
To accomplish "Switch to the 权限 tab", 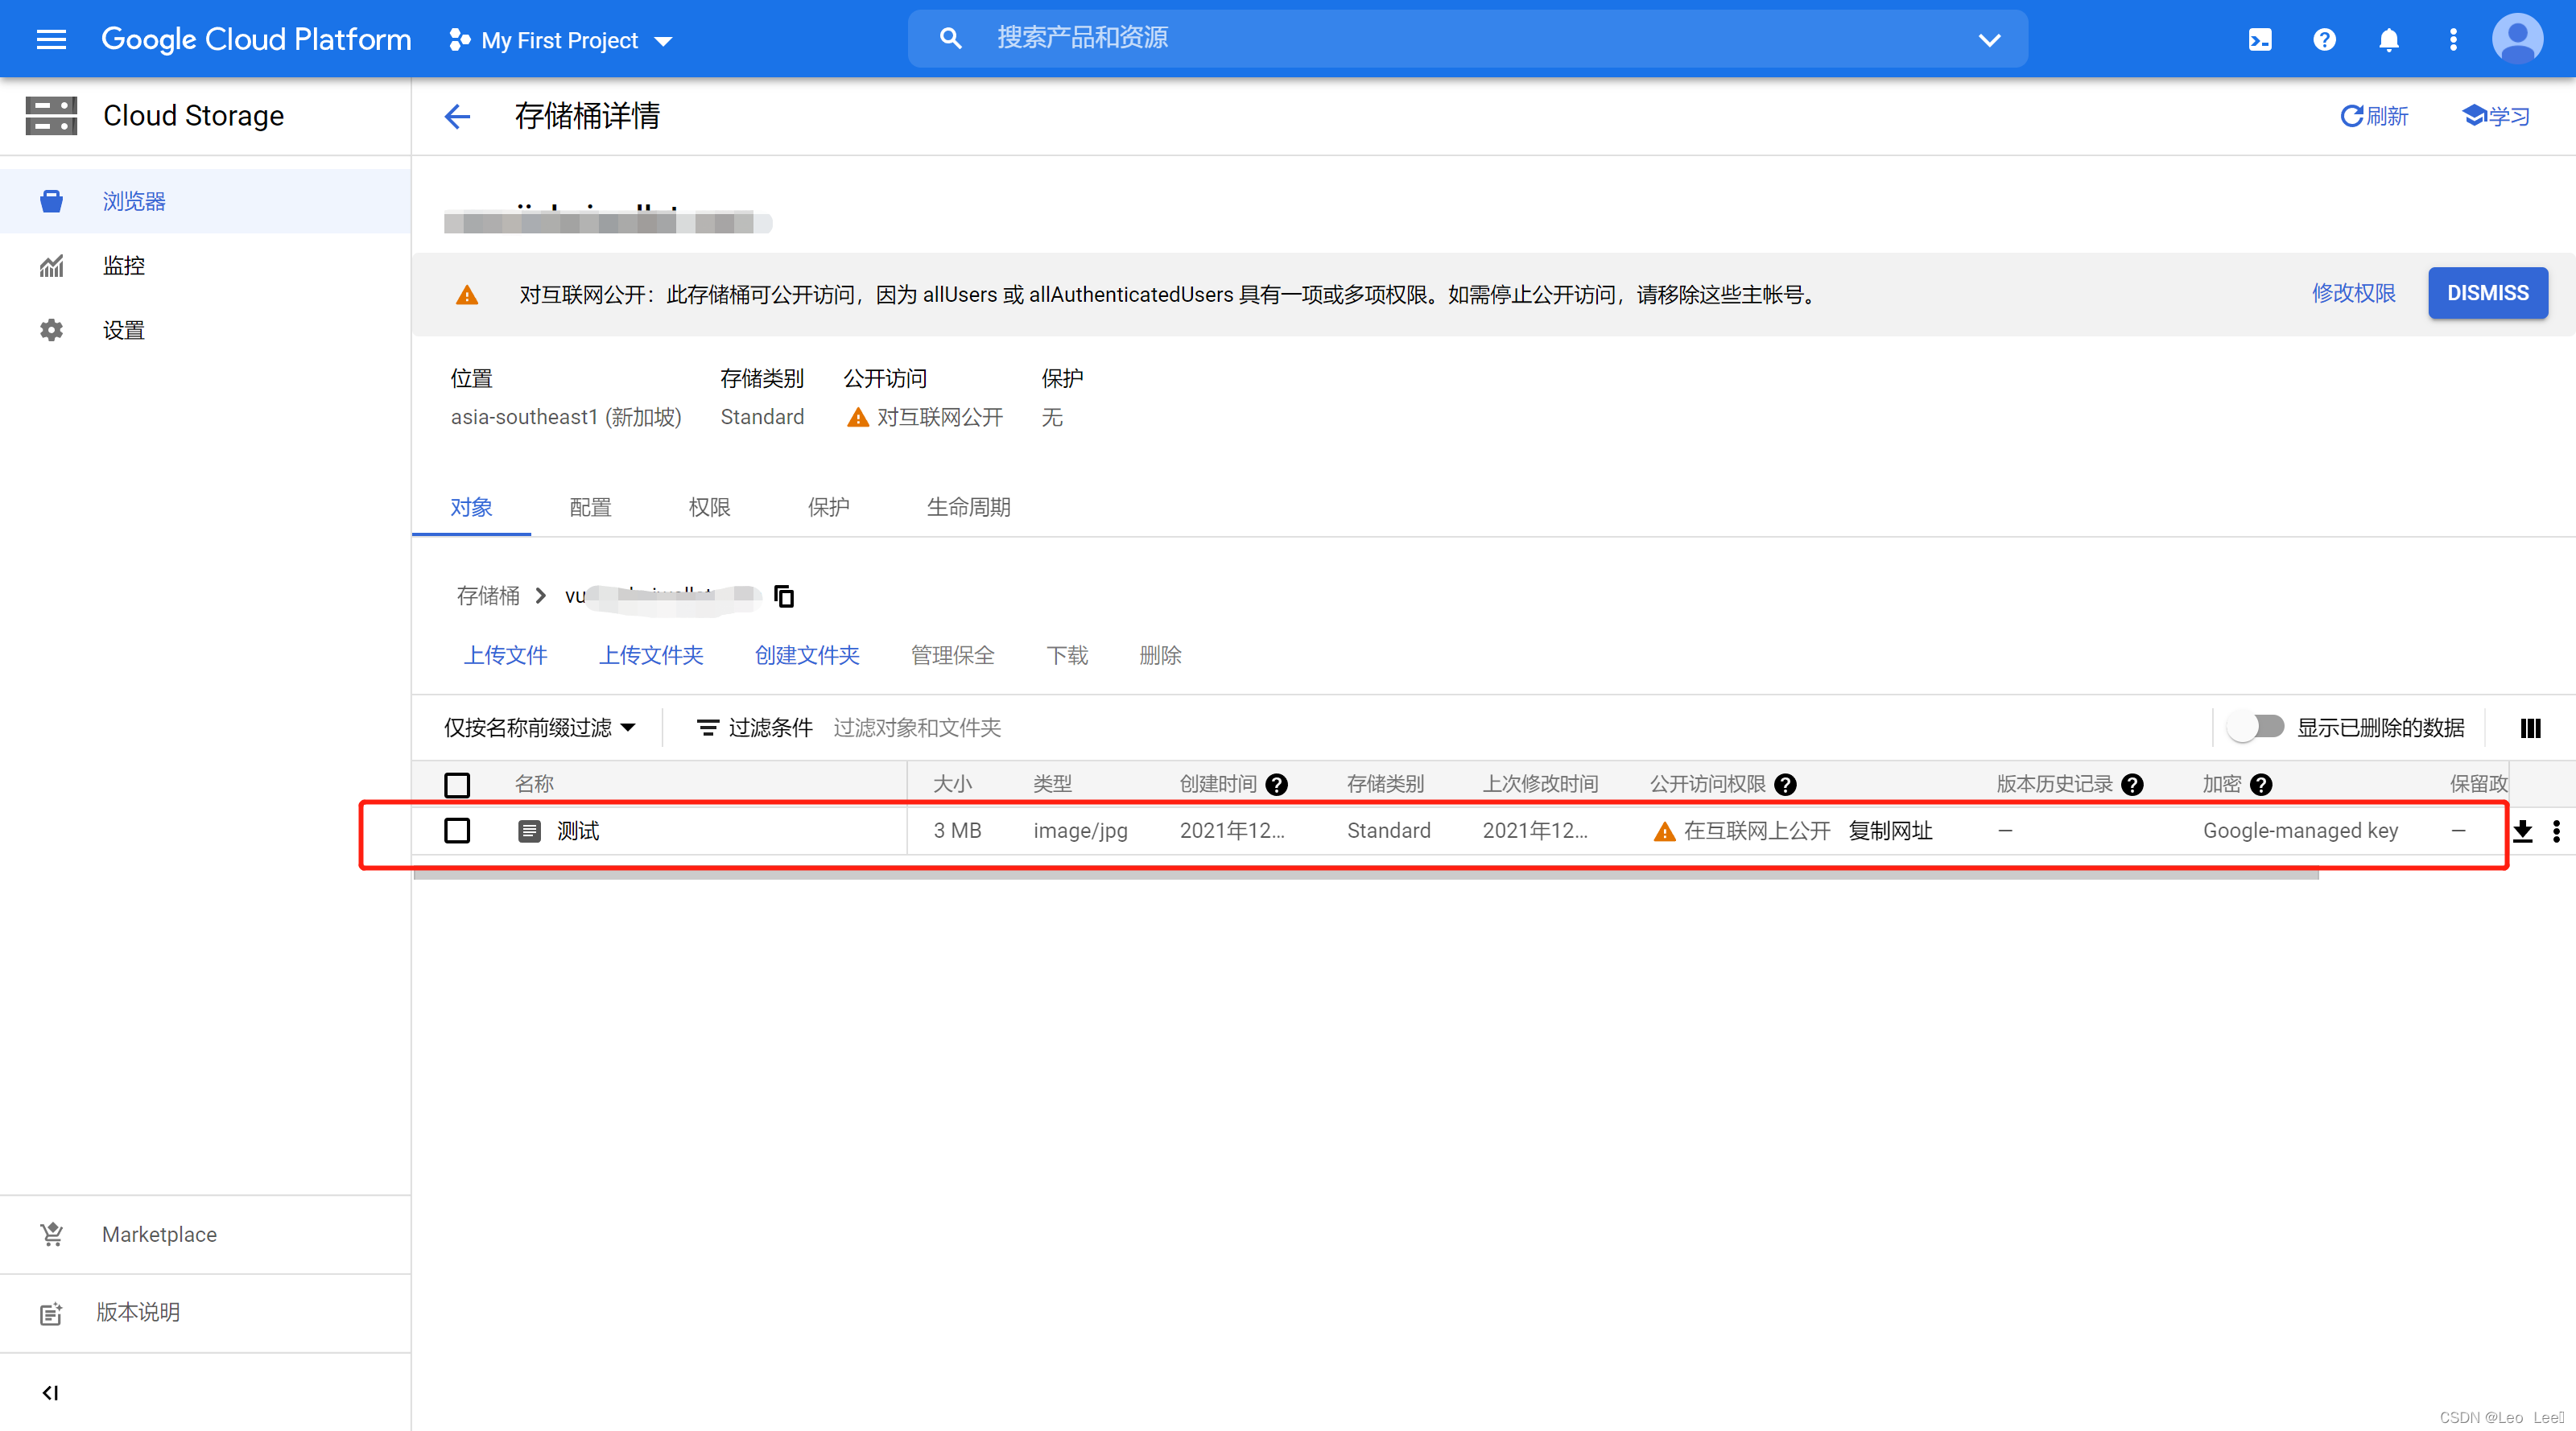I will click(x=709, y=507).
